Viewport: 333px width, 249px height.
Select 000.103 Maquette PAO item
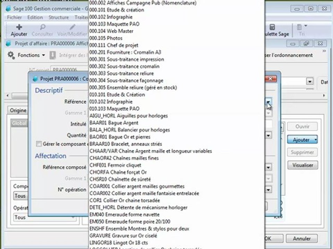(114, 24)
